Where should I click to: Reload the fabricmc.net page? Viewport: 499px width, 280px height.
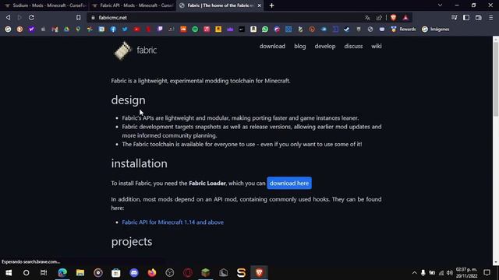pos(31,17)
